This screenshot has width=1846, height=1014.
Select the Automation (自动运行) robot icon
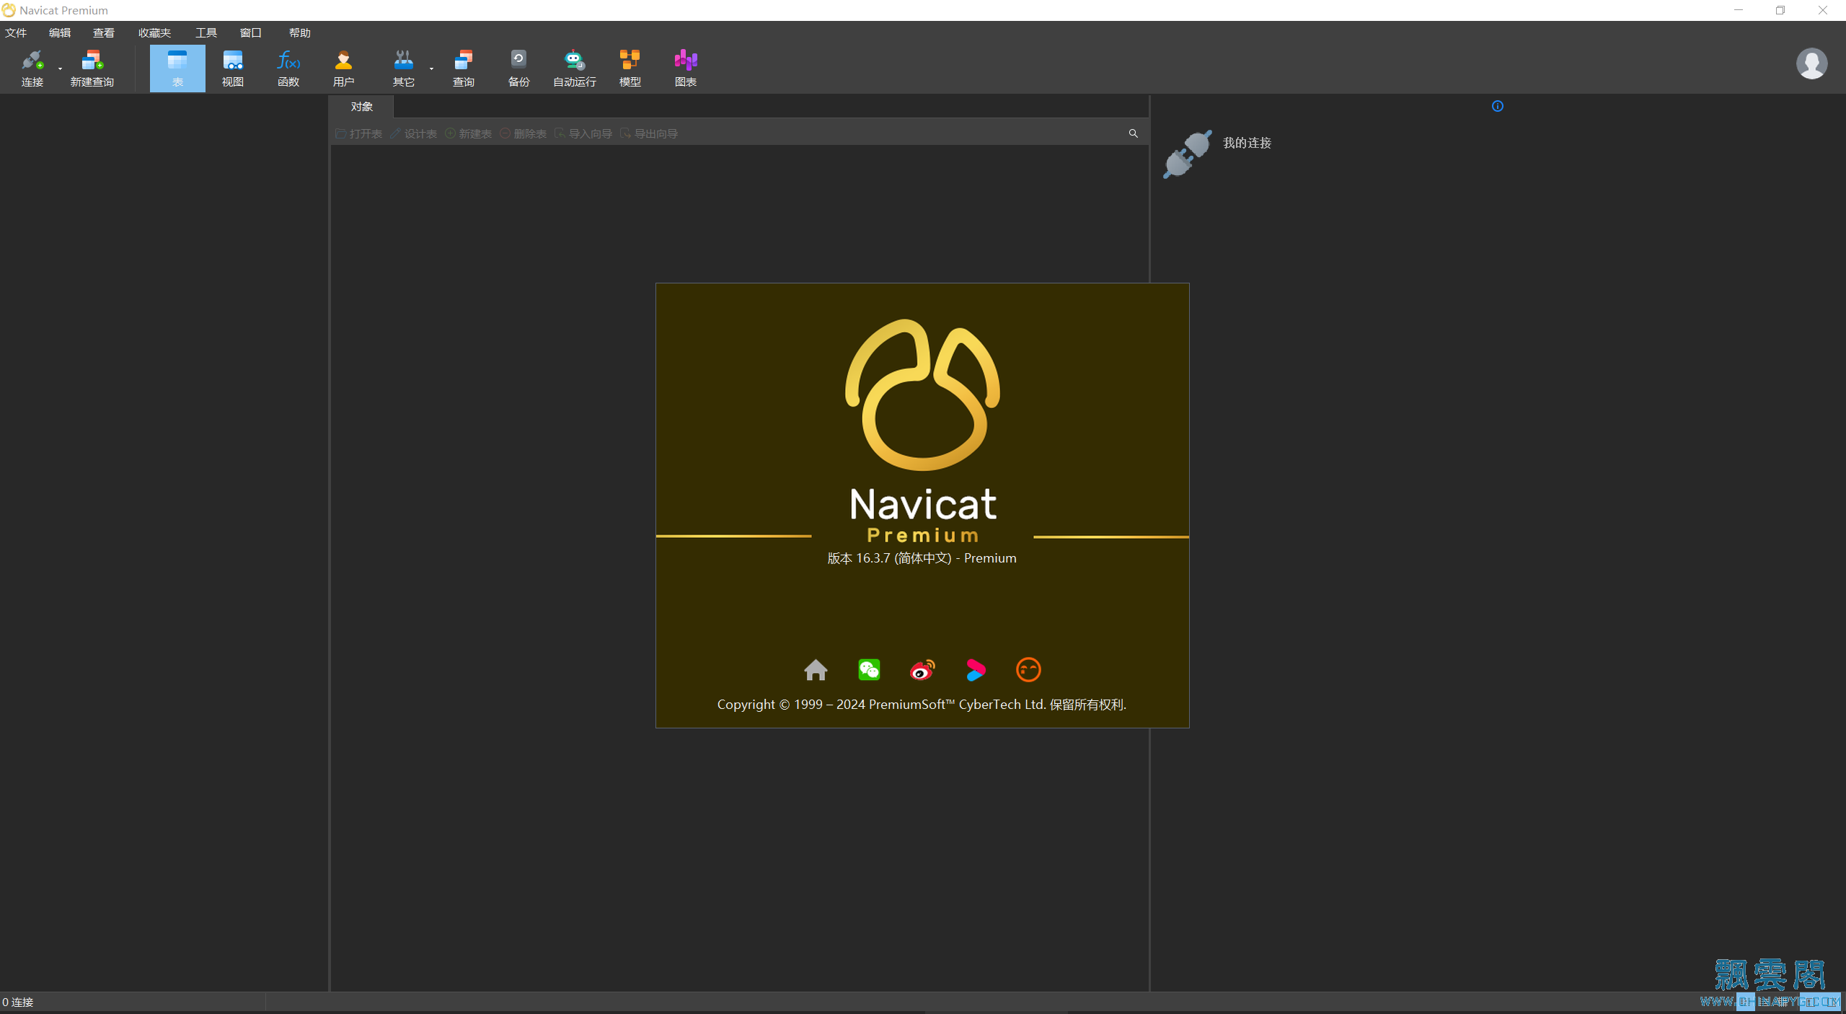574,60
